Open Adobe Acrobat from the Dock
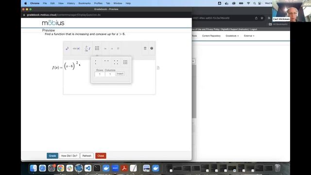This screenshot has width=311, height=175. 124,168
